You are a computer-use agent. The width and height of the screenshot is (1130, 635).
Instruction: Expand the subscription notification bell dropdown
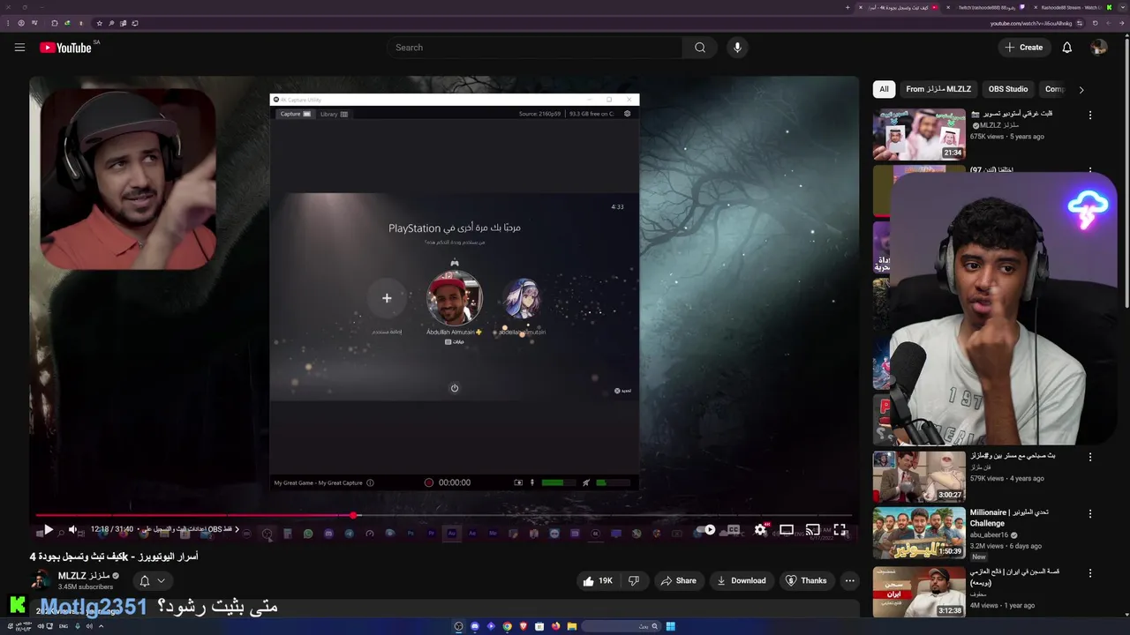coord(152,580)
